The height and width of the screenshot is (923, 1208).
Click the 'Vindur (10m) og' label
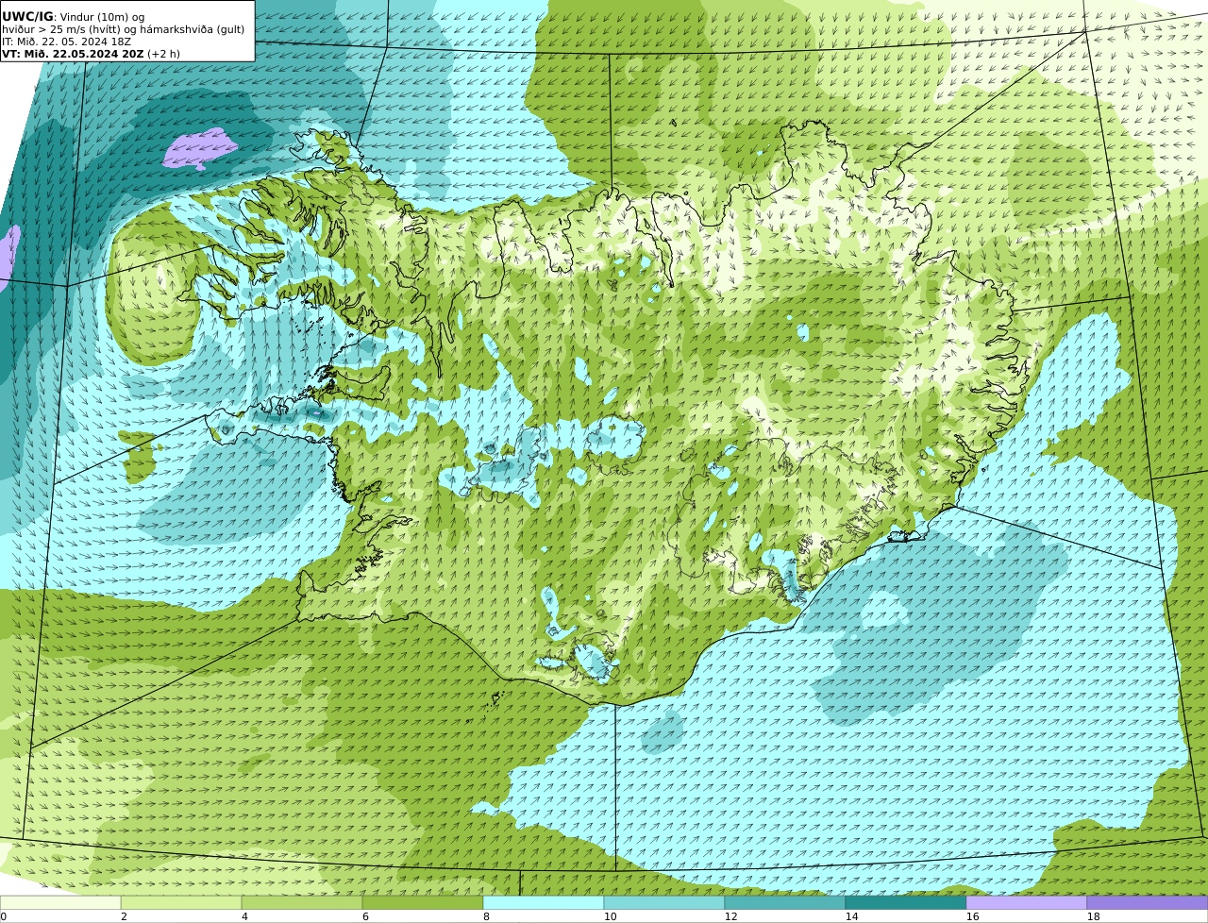click(x=101, y=17)
